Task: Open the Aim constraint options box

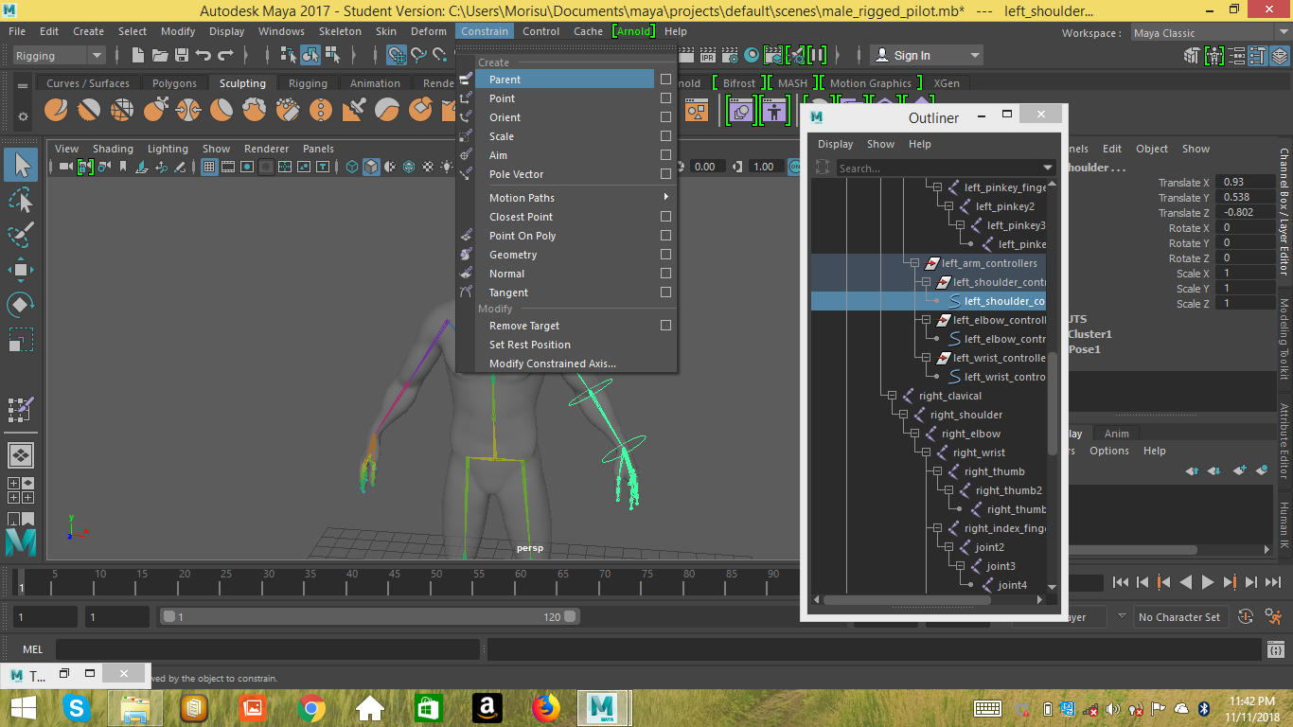Action: 665,155
